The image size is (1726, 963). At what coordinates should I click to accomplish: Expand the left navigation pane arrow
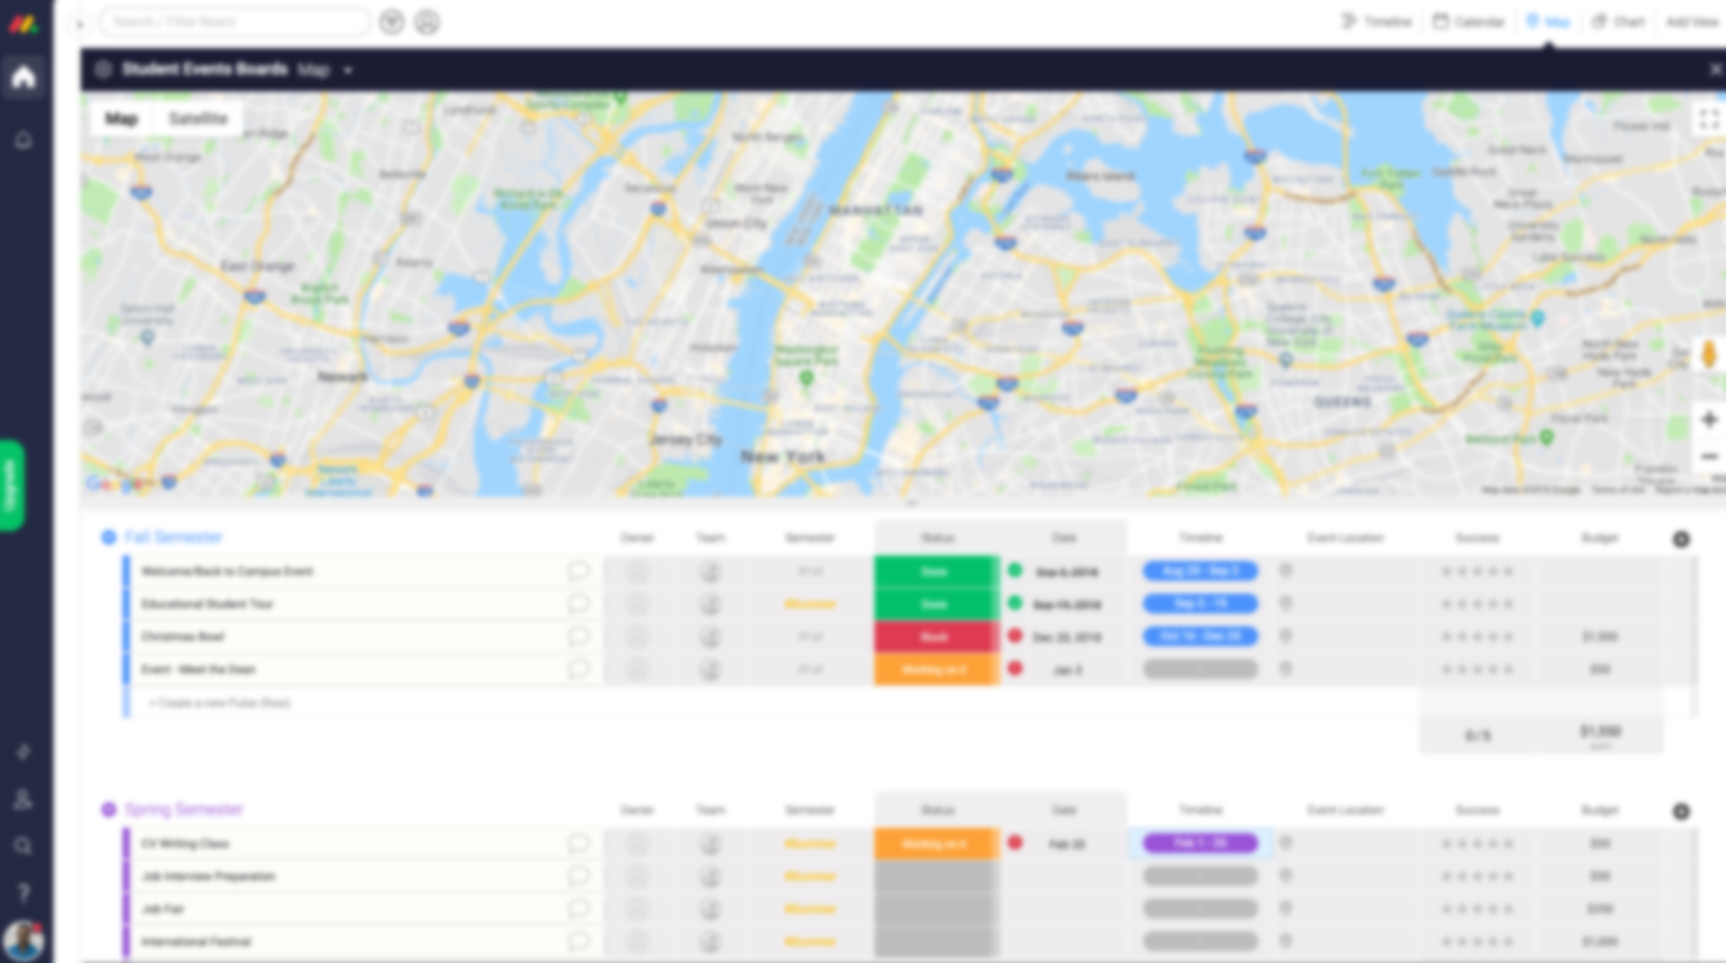pos(80,24)
